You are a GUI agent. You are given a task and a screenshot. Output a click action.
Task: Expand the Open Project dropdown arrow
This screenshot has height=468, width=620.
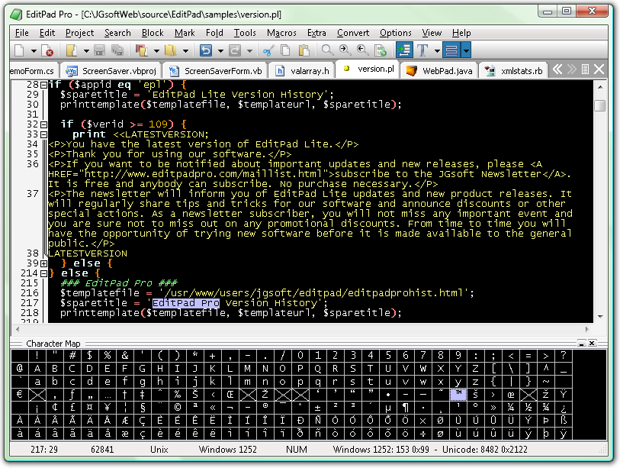(x=156, y=50)
